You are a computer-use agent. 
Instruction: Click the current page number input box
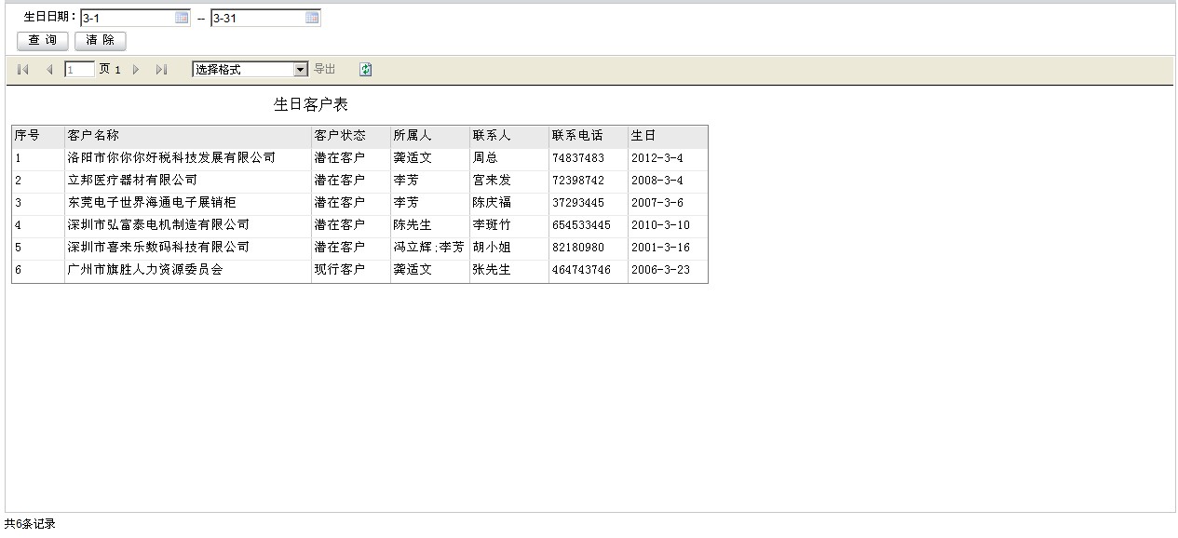click(x=78, y=70)
